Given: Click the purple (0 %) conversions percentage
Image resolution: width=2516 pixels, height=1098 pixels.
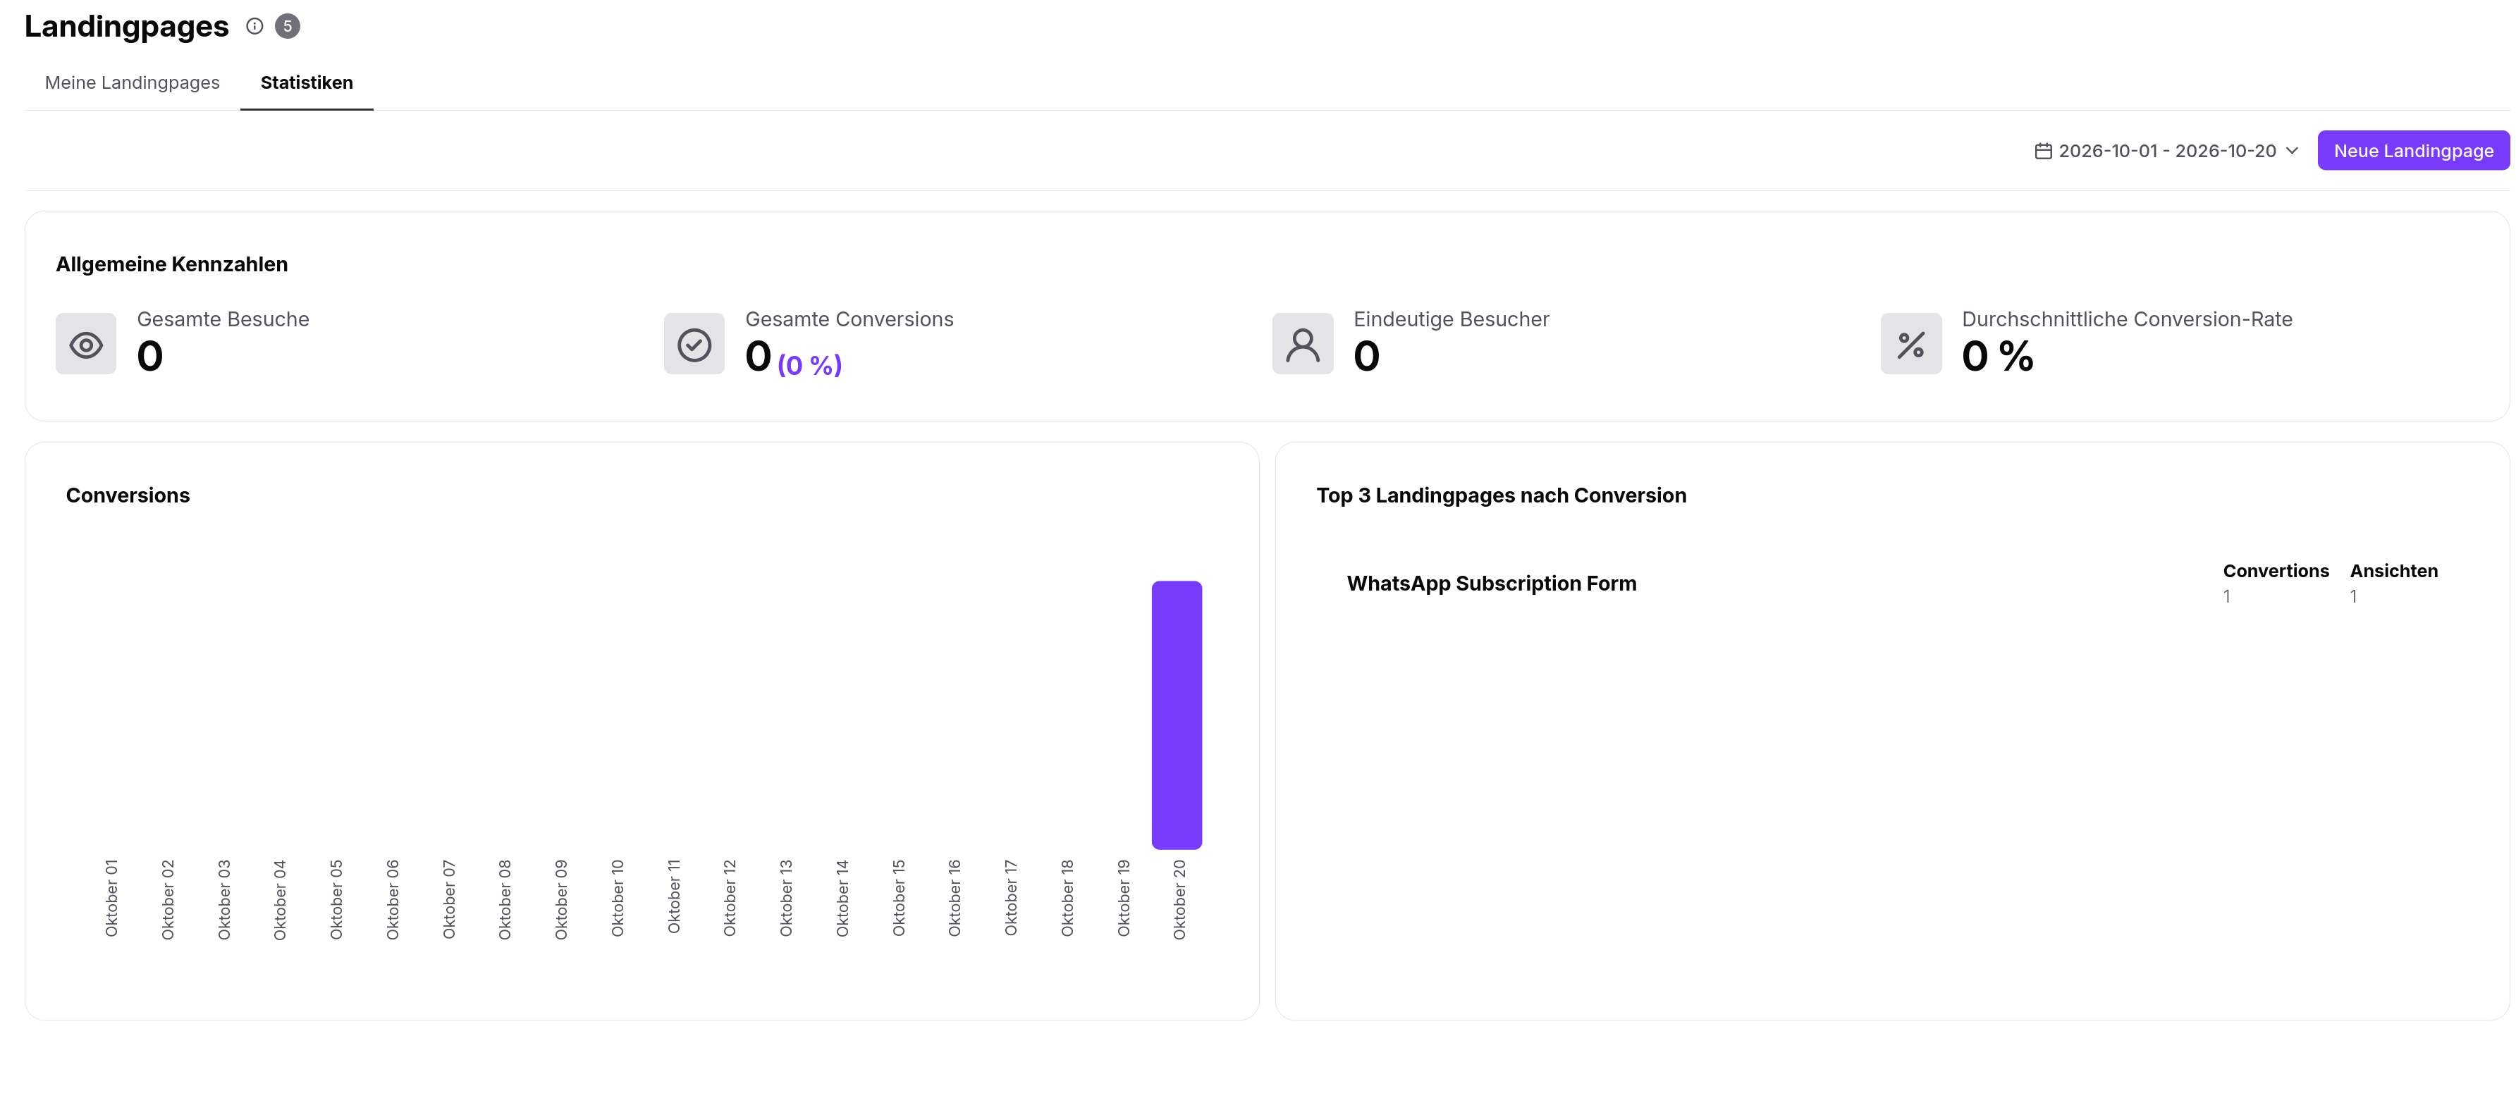Looking at the screenshot, I should coord(810,365).
